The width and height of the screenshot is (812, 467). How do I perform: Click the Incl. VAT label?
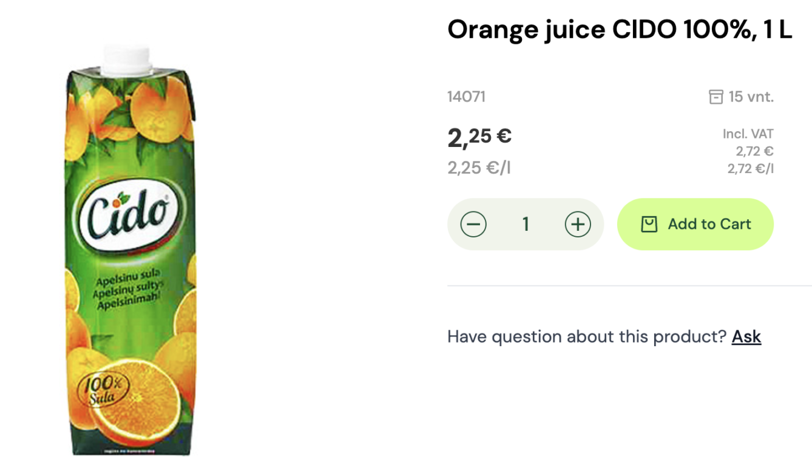748,134
